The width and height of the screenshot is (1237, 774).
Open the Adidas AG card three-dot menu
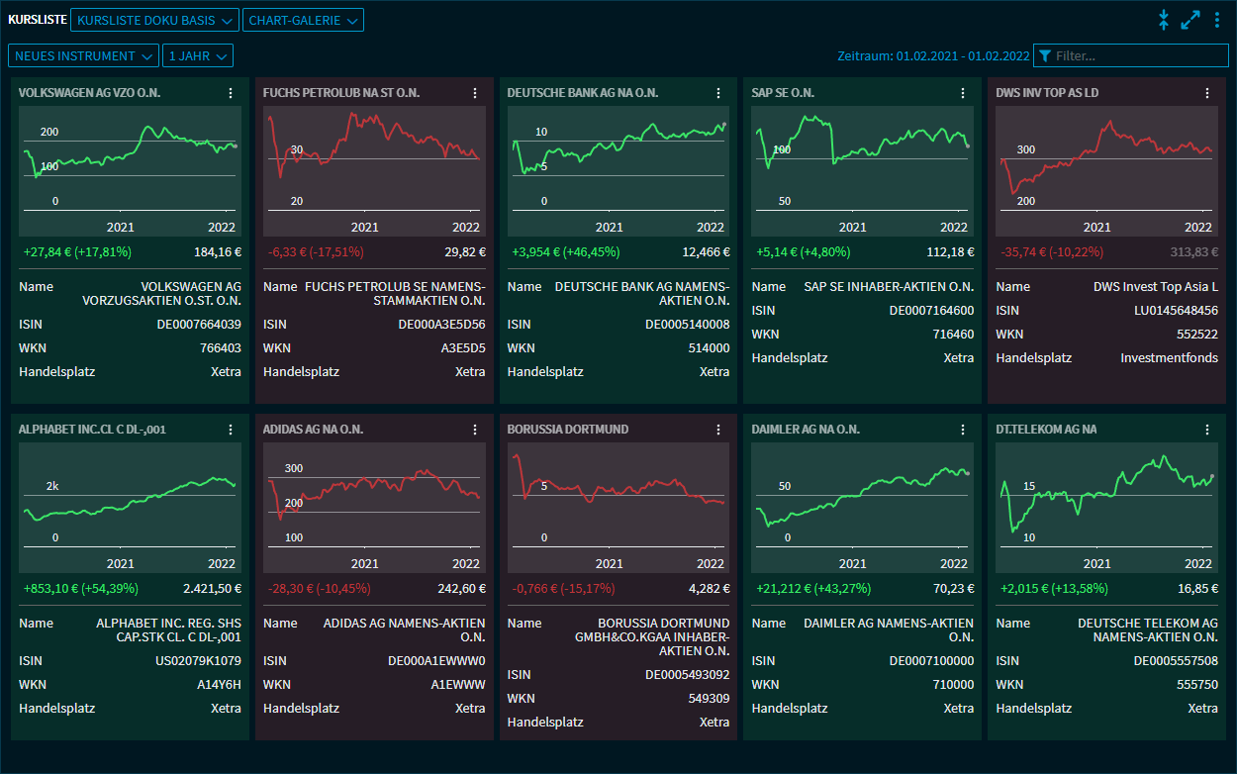coord(475,430)
